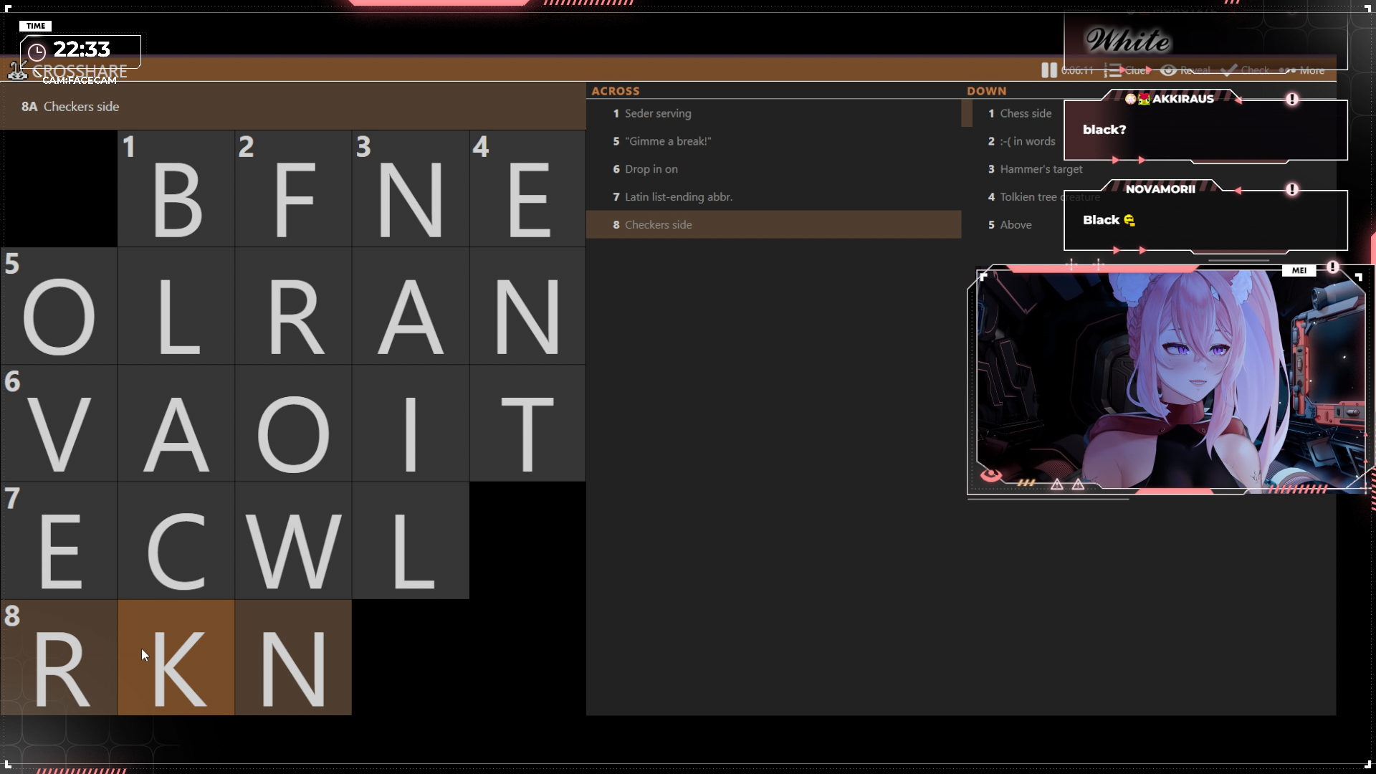Open the Check checkmark menu

point(1229,70)
